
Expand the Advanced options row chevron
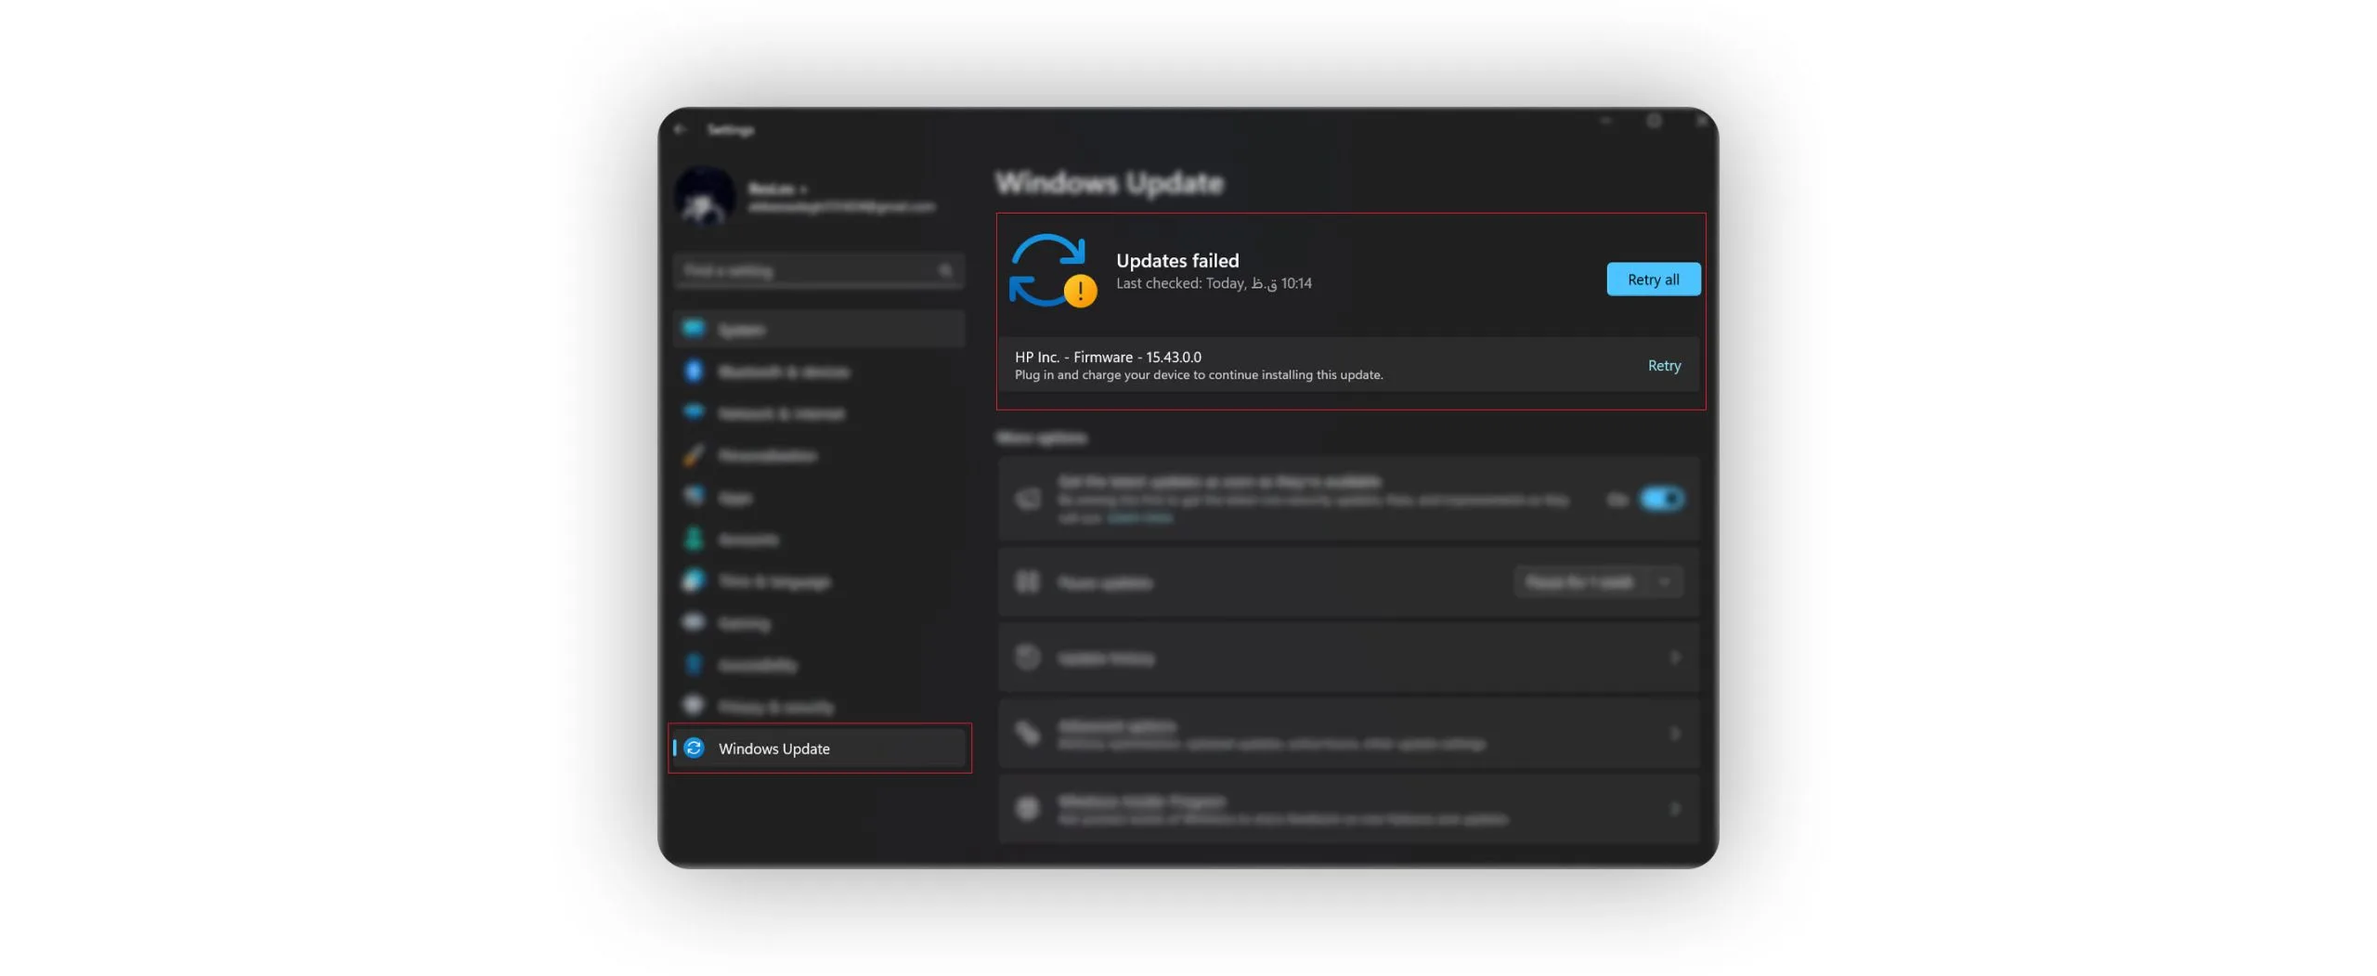point(1675,734)
